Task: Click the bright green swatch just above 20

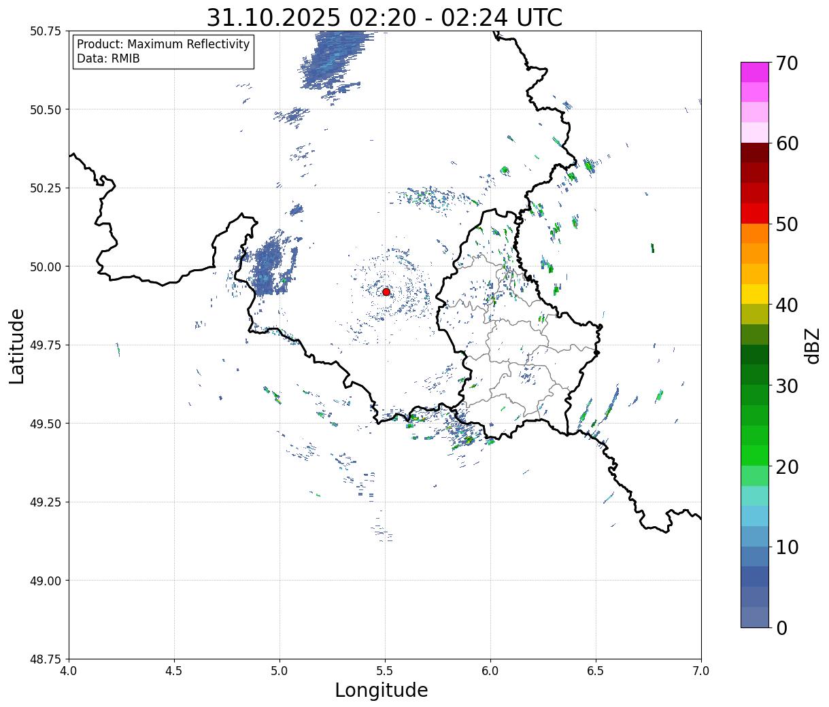Action: click(x=755, y=455)
